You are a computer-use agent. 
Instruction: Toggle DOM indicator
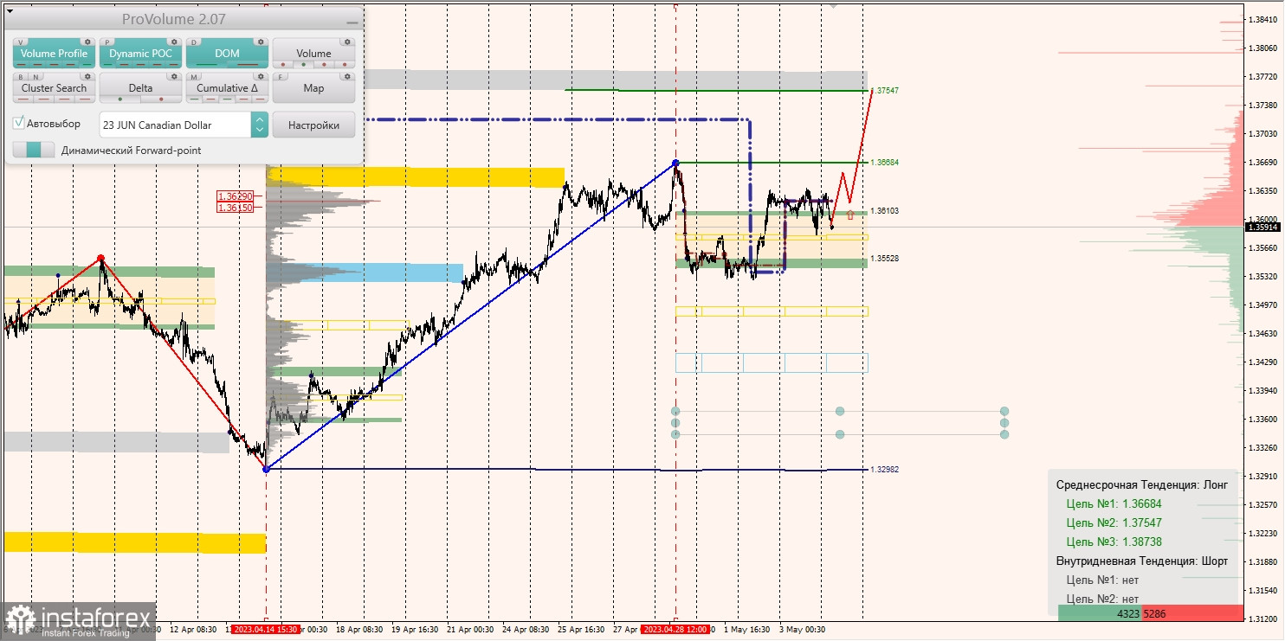point(227,54)
